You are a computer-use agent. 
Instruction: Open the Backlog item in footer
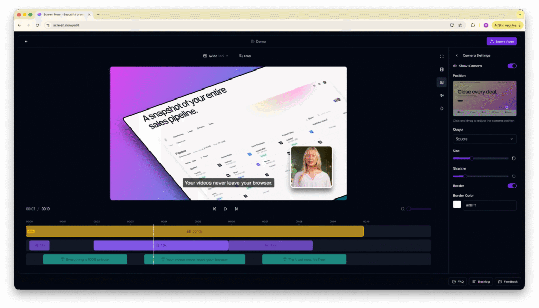click(x=480, y=282)
